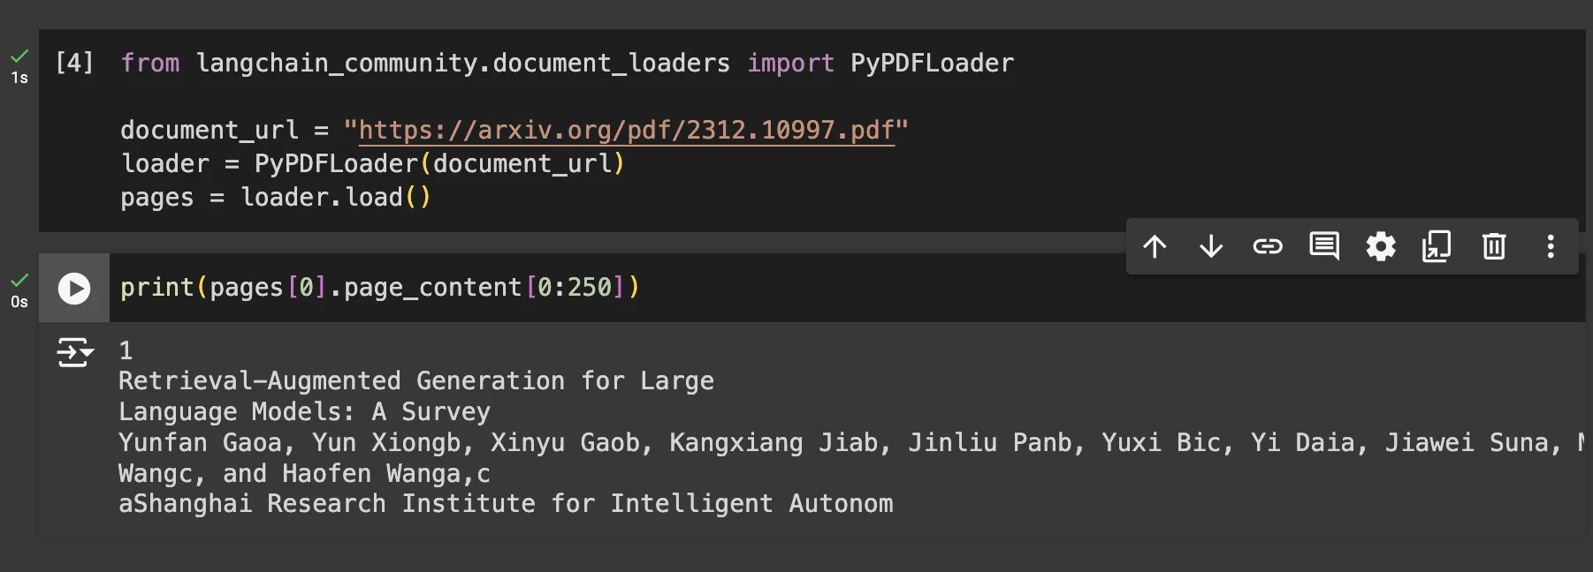Delete the cell with trash icon
Image resolution: width=1593 pixels, height=572 pixels.
click(x=1494, y=246)
